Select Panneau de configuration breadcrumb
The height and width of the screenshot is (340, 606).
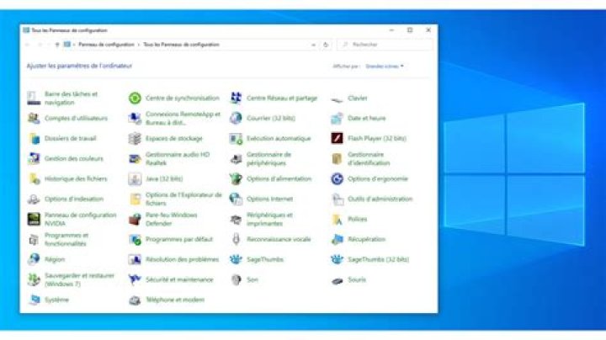click(106, 45)
